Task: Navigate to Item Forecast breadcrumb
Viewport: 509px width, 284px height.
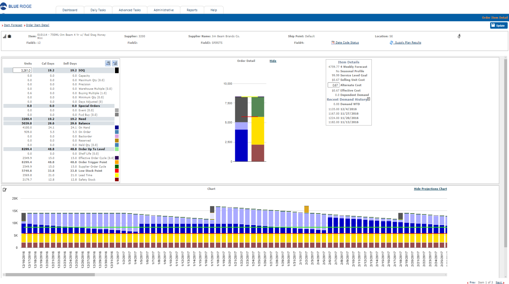Action: [x=13, y=25]
